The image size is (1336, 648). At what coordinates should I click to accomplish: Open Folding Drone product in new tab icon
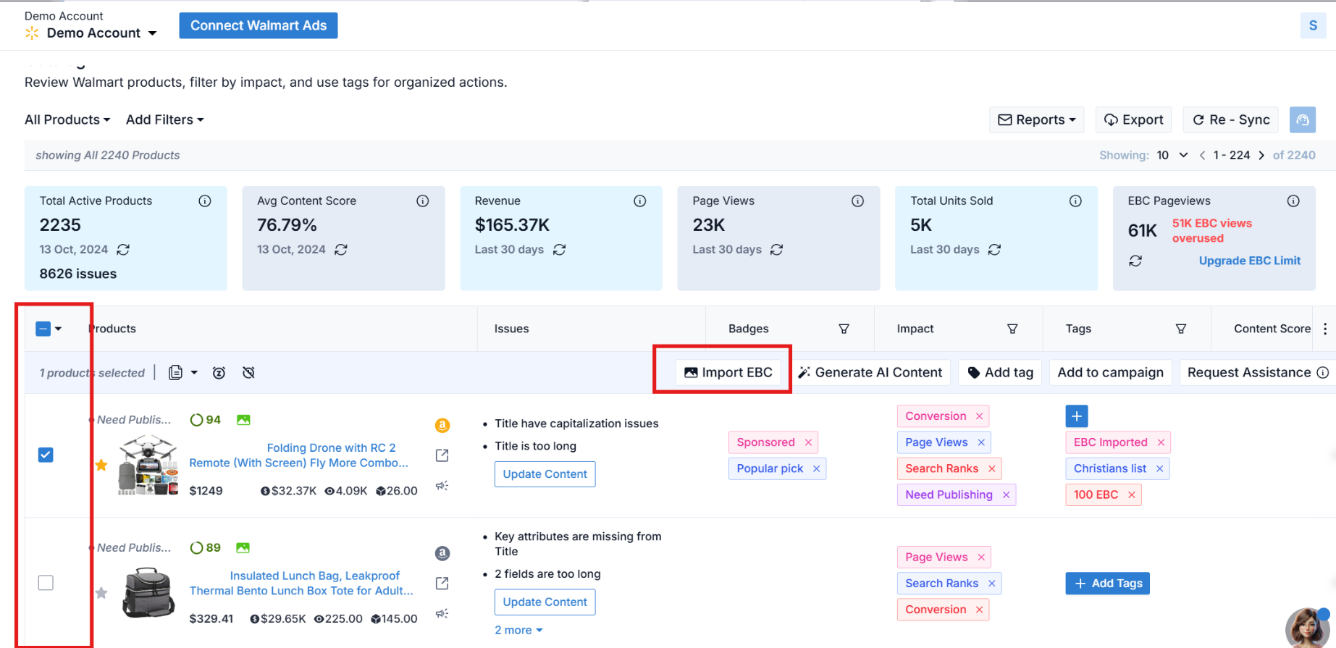pyautogui.click(x=442, y=455)
